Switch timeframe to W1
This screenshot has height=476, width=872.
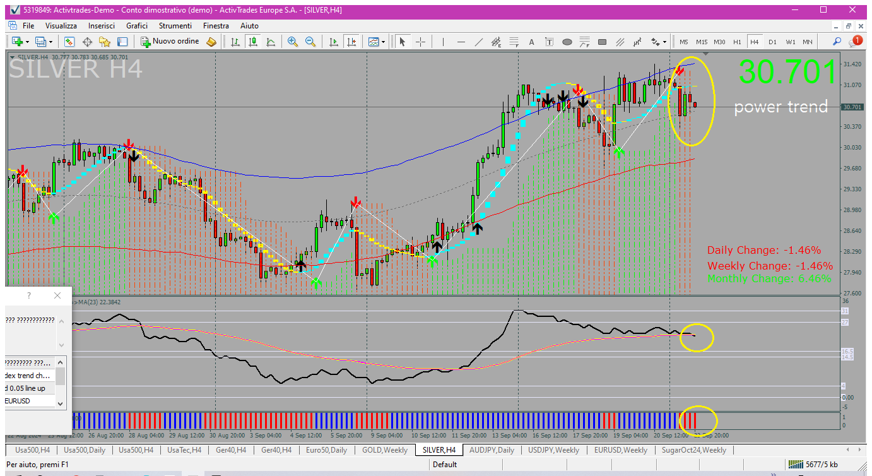(x=791, y=42)
